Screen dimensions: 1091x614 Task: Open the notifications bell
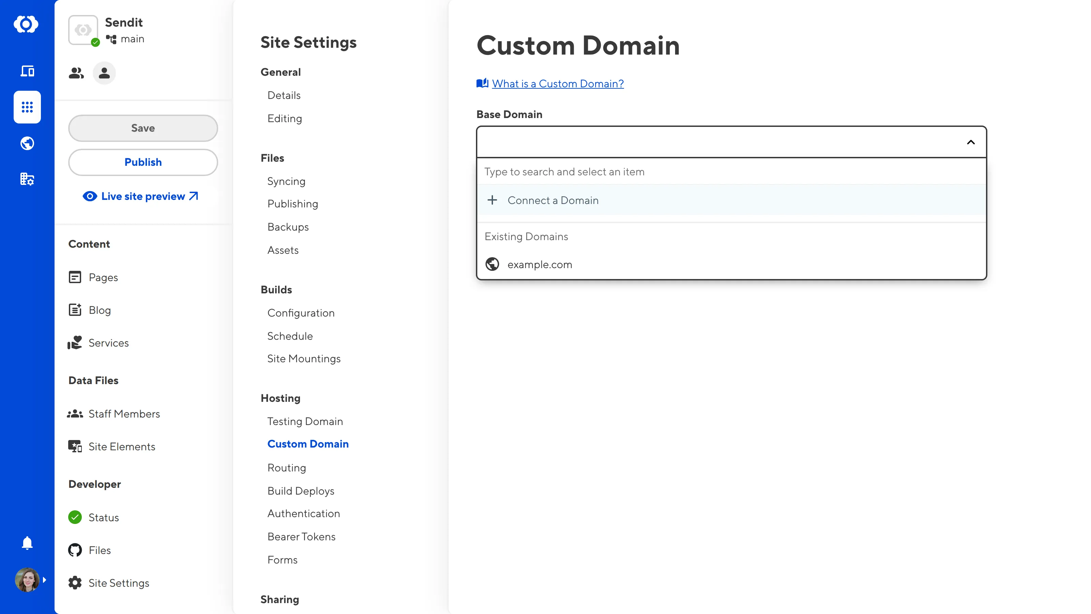click(x=27, y=543)
